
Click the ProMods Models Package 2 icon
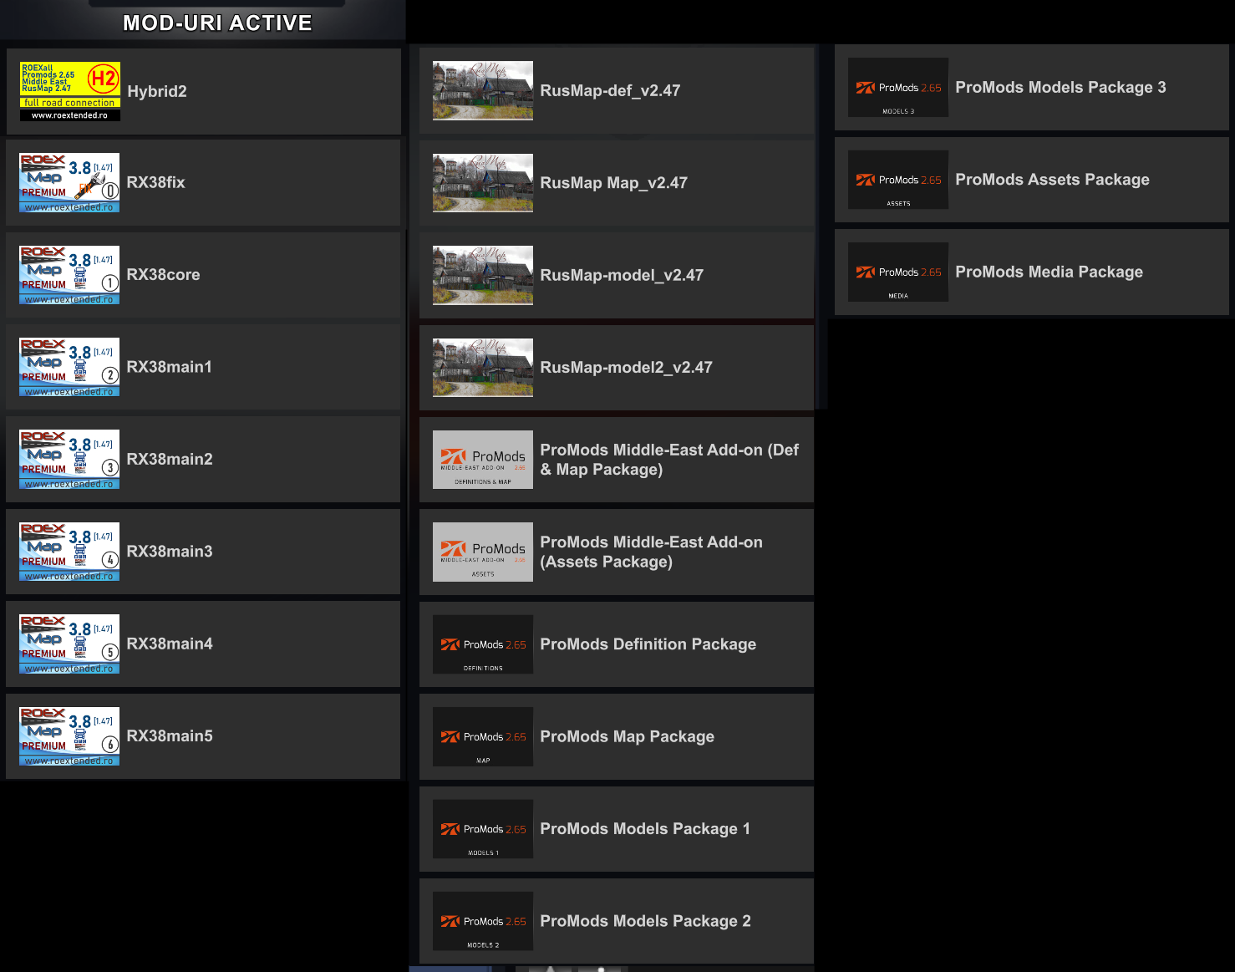pyautogui.click(x=483, y=921)
